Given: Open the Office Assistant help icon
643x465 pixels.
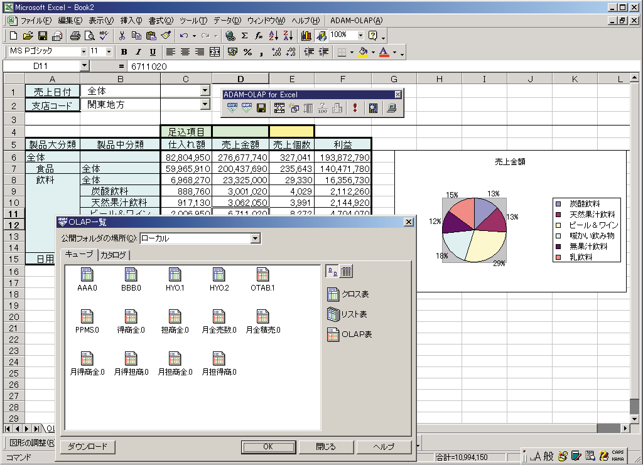Looking at the screenshot, I should [373, 36].
